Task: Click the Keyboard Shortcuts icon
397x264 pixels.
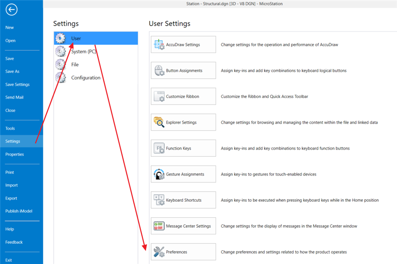Action: (x=159, y=200)
